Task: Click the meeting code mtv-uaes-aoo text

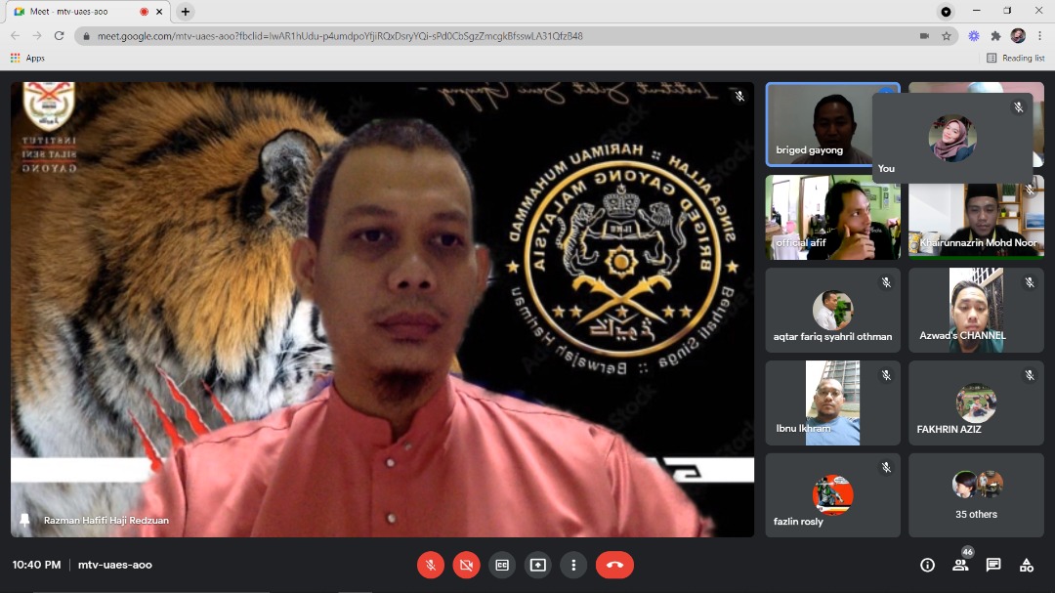Action: pos(115,565)
